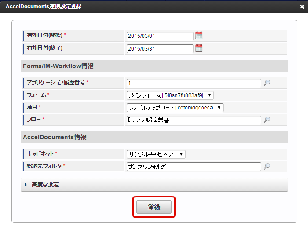Close the AccelDocuments連携設定登録 dialog
The image size is (308, 233).
click(x=302, y=7)
